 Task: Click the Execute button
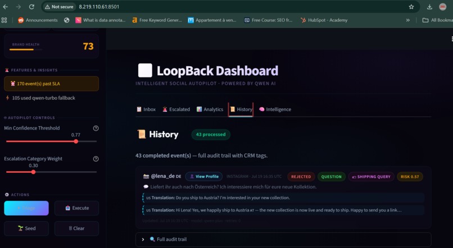point(76,208)
